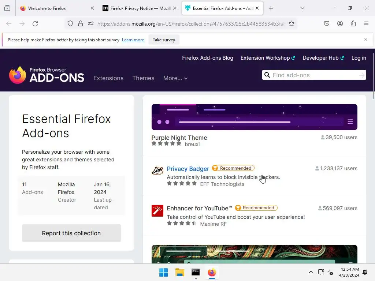Open the clock showing 12:54 AM
Screen dimensions: 375x281
[349, 272]
